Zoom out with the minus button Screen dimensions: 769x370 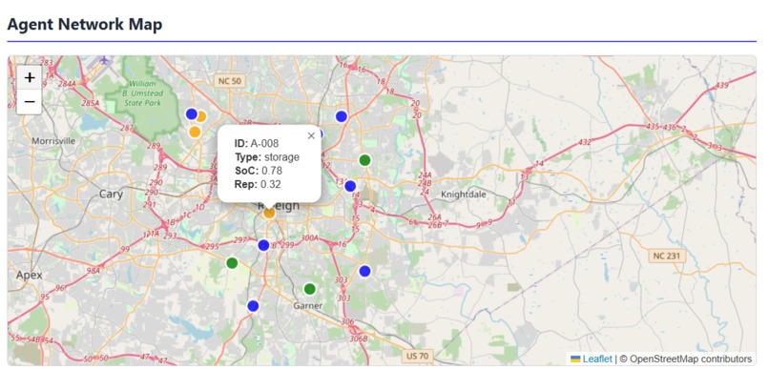pyautogui.click(x=30, y=102)
